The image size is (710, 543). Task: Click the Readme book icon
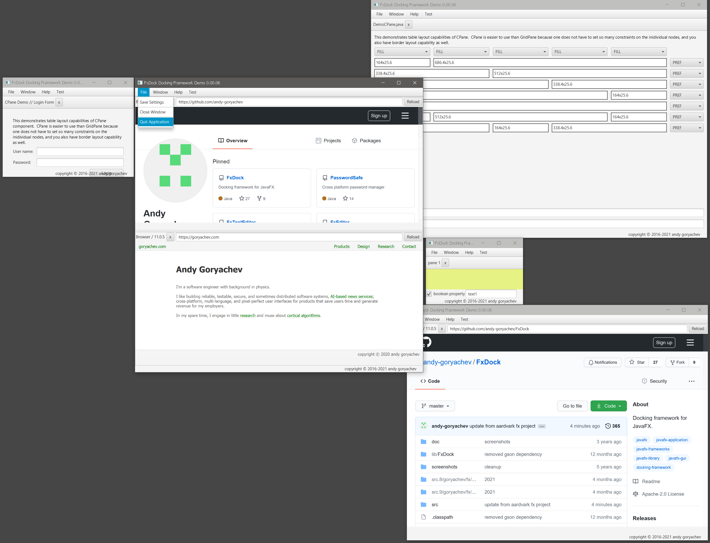pyautogui.click(x=636, y=481)
